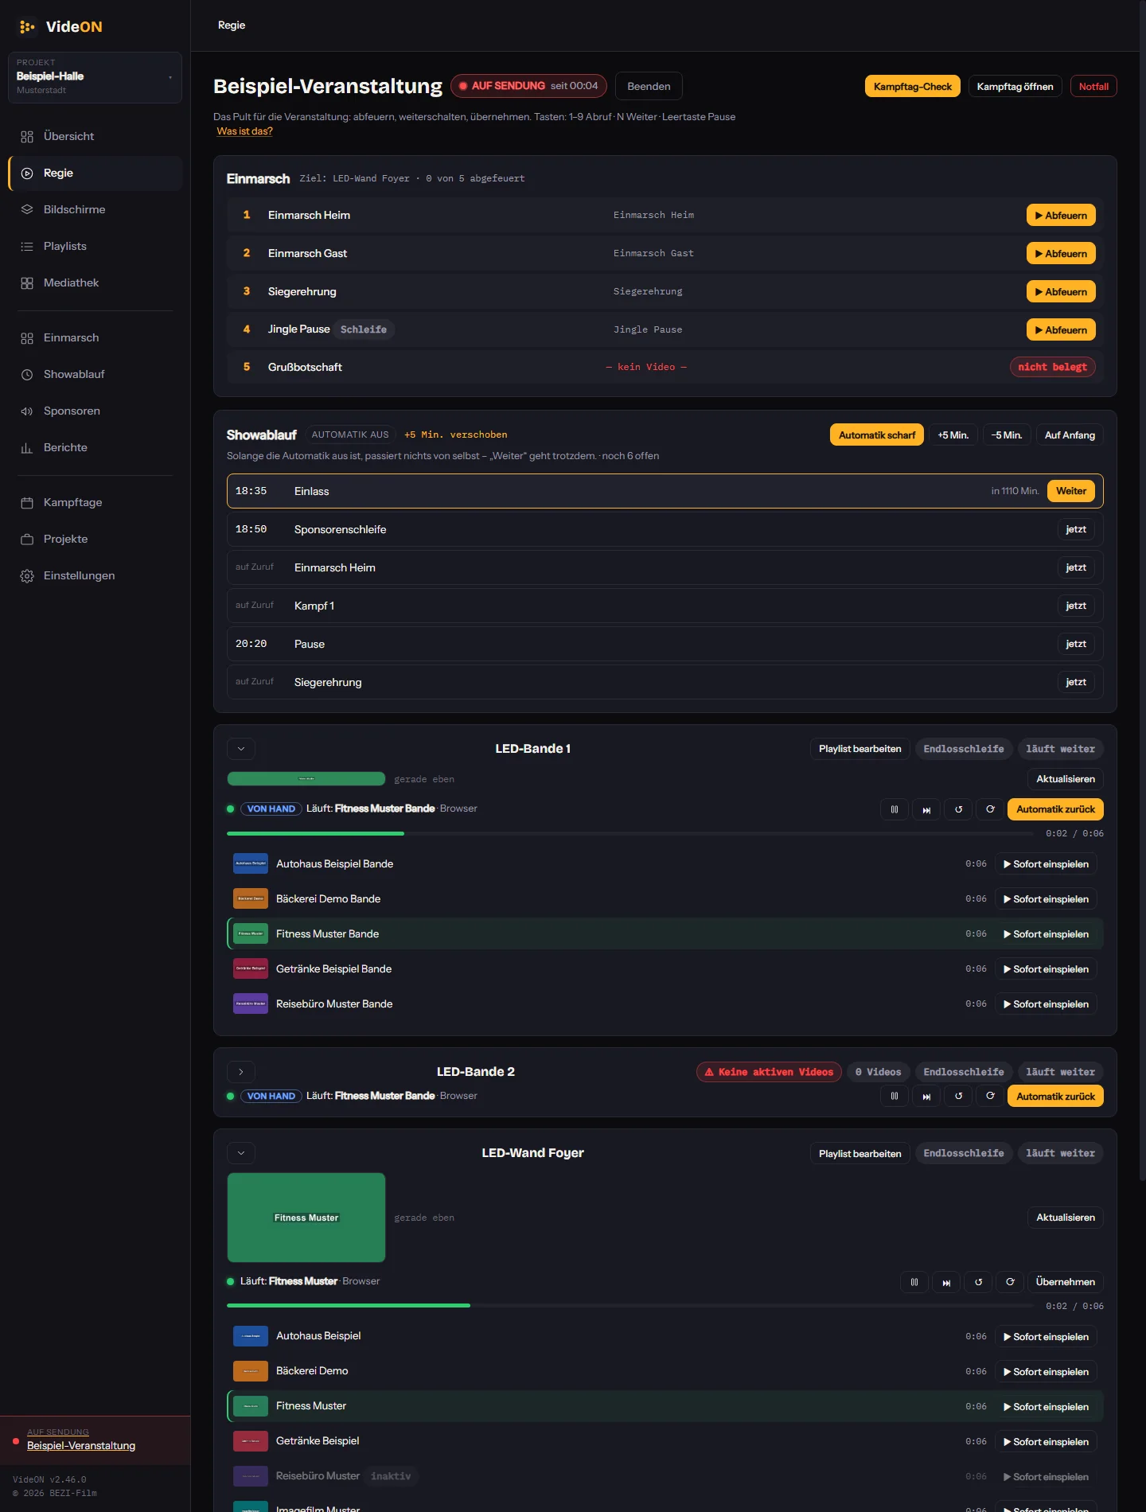Toggle Endlosschleife on LED-Wand Foyer
The image size is (1146, 1512).
[964, 1153]
